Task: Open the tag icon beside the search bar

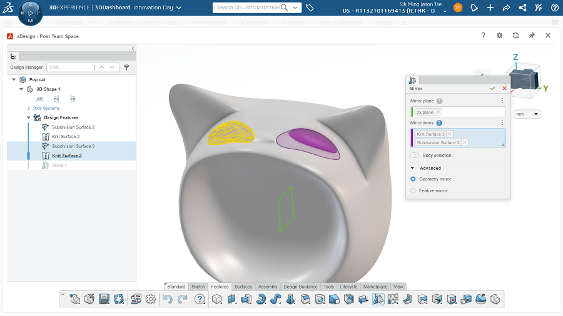Action: click(x=310, y=7)
